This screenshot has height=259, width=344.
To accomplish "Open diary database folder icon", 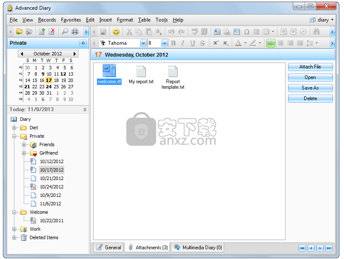I will (19, 32).
